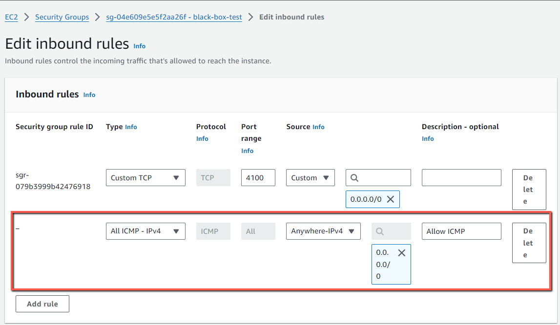Screen dimensions: 560x325
Task: Delete the All ICMP rule
Action: [529, 243]
